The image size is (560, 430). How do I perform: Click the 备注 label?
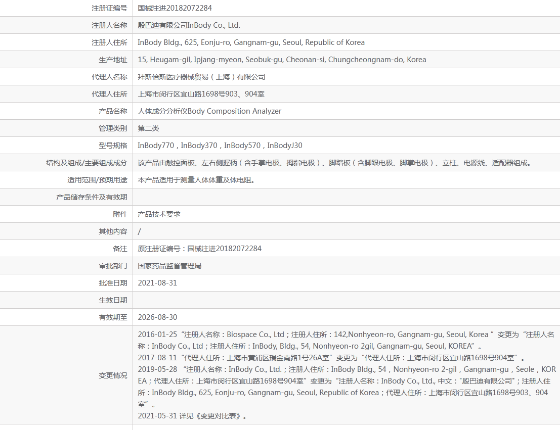(120, 249)
